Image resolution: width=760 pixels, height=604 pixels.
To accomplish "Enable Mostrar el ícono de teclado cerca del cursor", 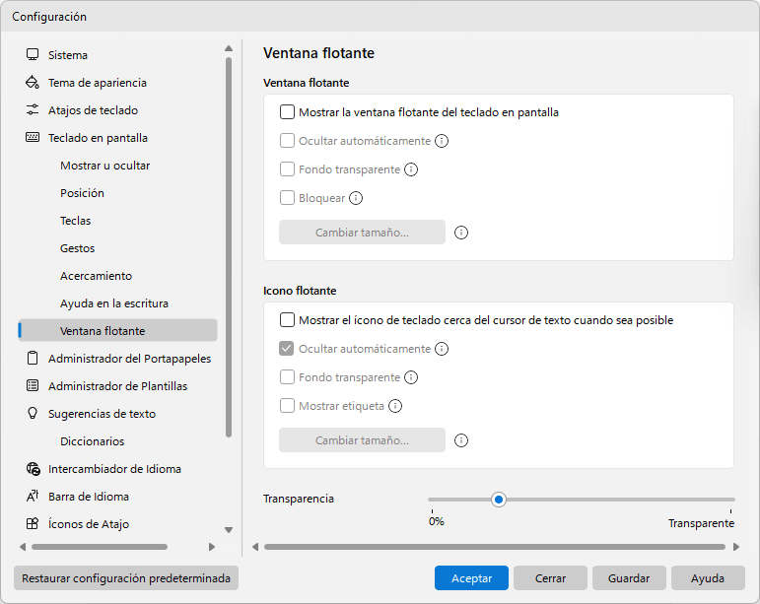I will pyautogui.click(x=288, y=320).
